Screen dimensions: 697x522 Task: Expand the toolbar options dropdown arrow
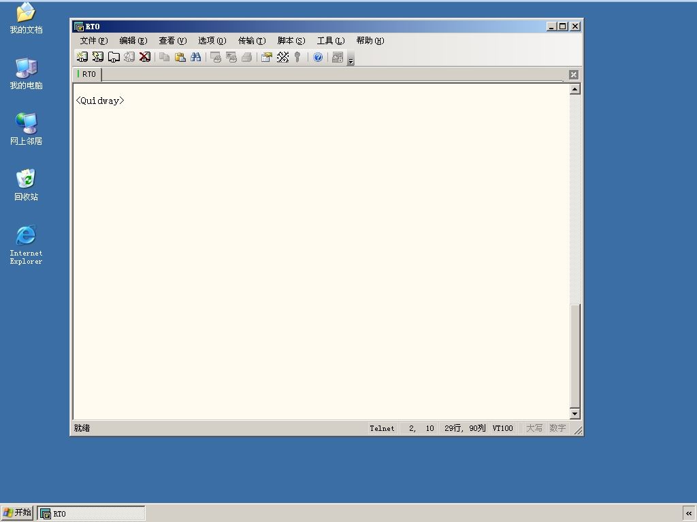click(351, 58)
